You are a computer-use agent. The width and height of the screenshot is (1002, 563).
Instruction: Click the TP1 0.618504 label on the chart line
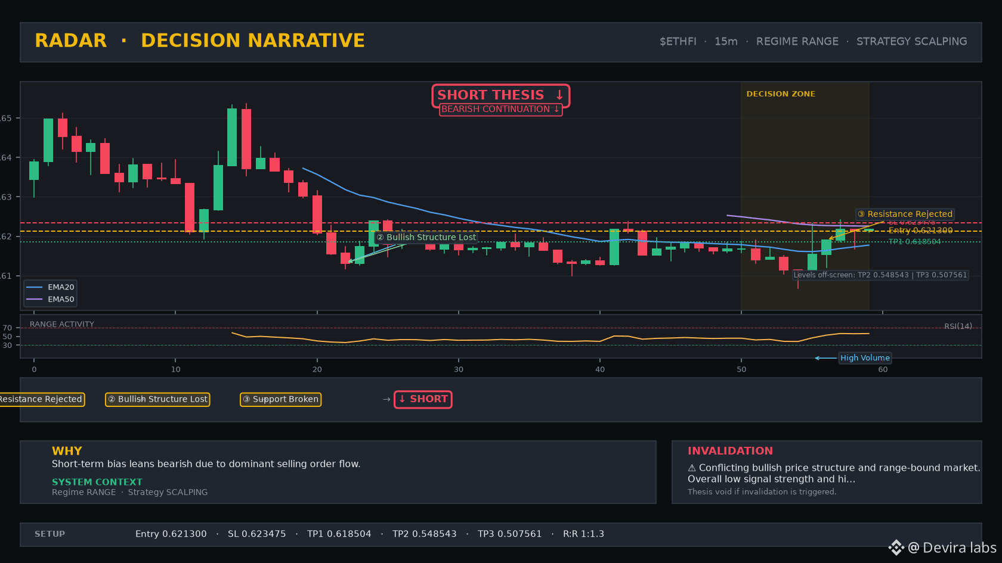point(914,242)
